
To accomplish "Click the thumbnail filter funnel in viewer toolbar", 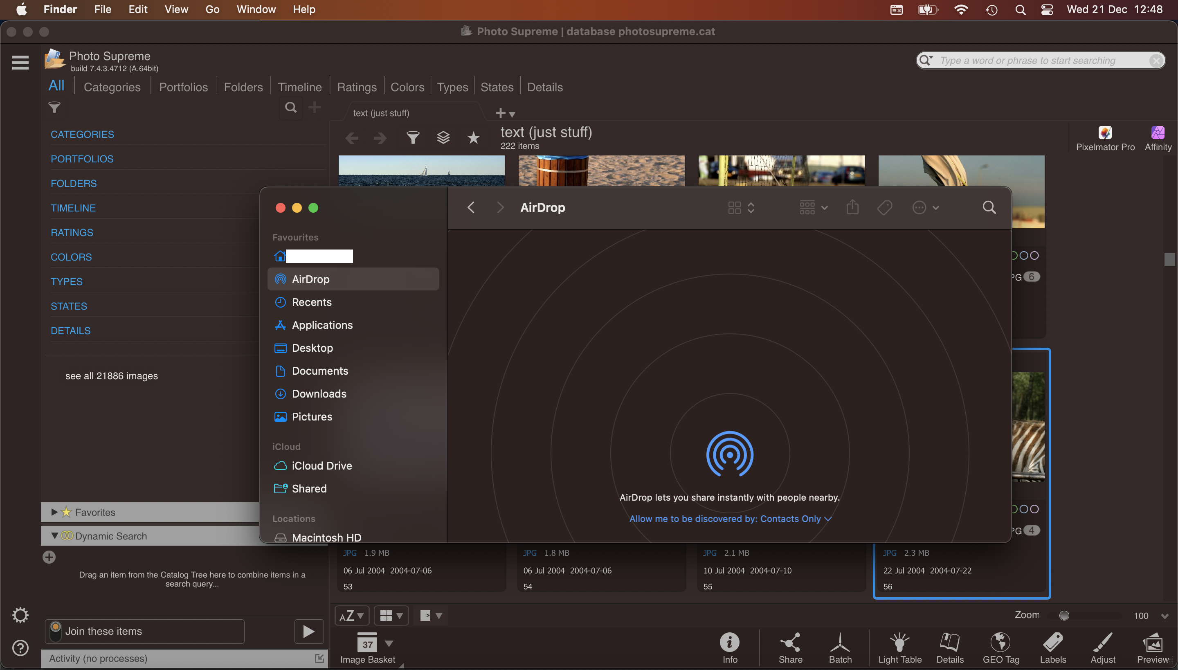I will tap(413, 137).
